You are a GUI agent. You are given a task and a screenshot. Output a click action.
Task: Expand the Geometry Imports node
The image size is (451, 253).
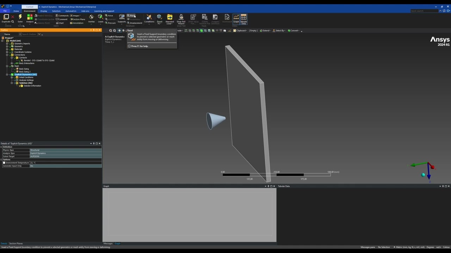[7, 44]
